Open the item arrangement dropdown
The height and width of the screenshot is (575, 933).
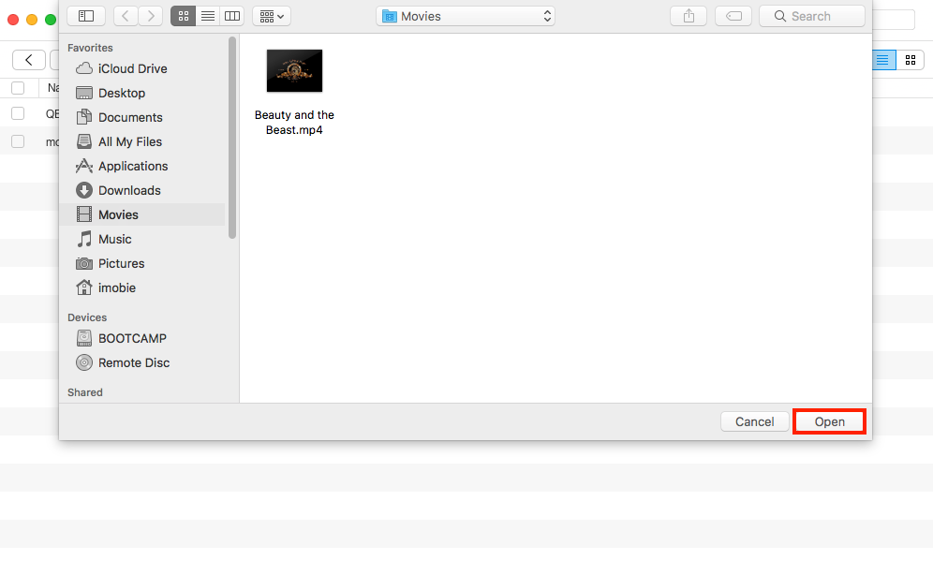(272, 16)
